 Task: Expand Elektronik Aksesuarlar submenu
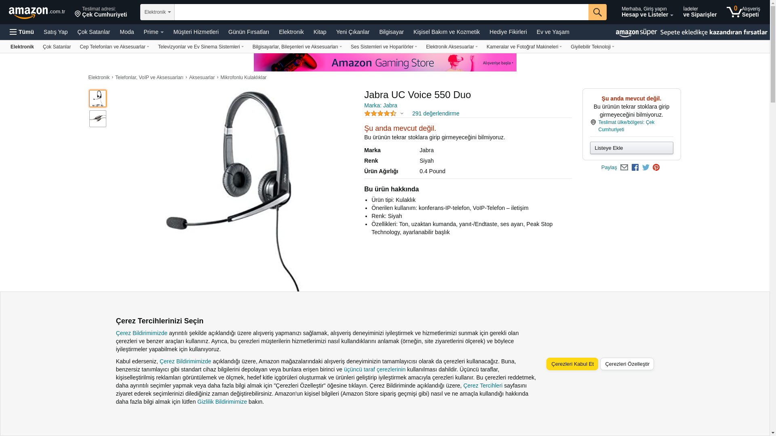tap(451, 47)
